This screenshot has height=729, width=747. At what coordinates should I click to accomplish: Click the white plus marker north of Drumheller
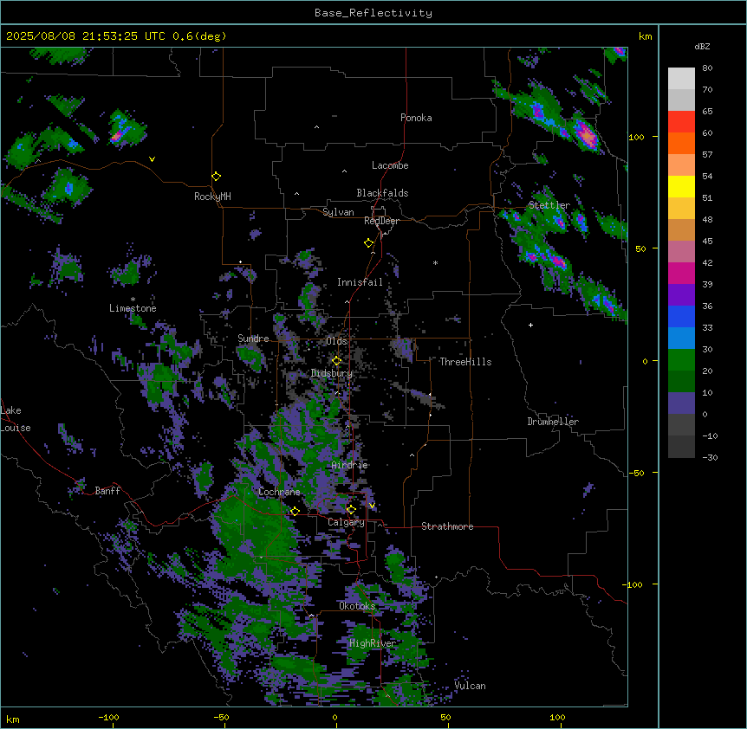pyautogui.click(x=530, y=325)
